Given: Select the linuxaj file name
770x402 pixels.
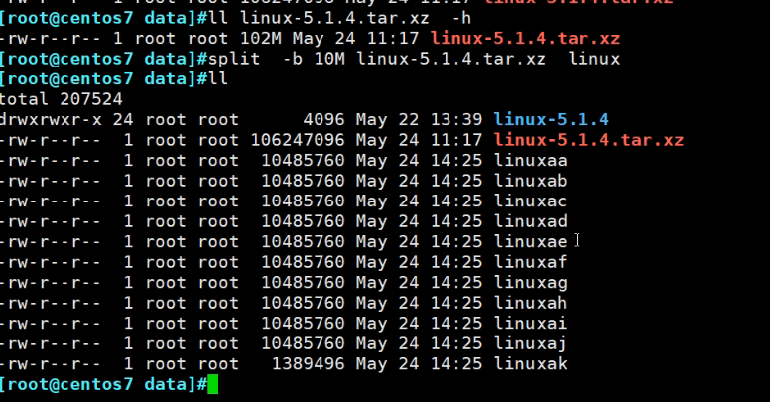Looking at the screenshot, I should point(530,343).
